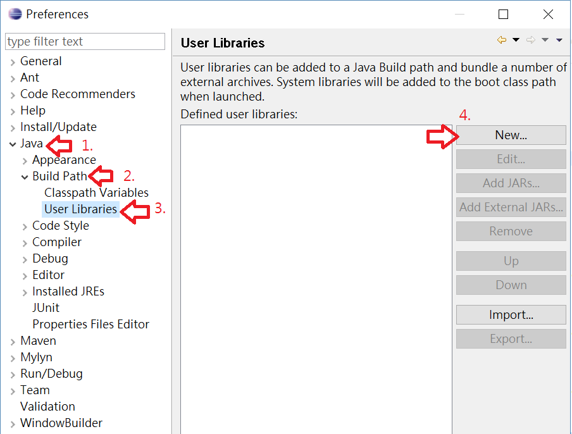The image size is (572, 434).
Task: Open the back history dropdown arrow
Action: (x=516, y=40)
